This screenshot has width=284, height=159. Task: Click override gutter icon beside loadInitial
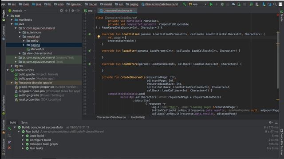tap(90, 34)
